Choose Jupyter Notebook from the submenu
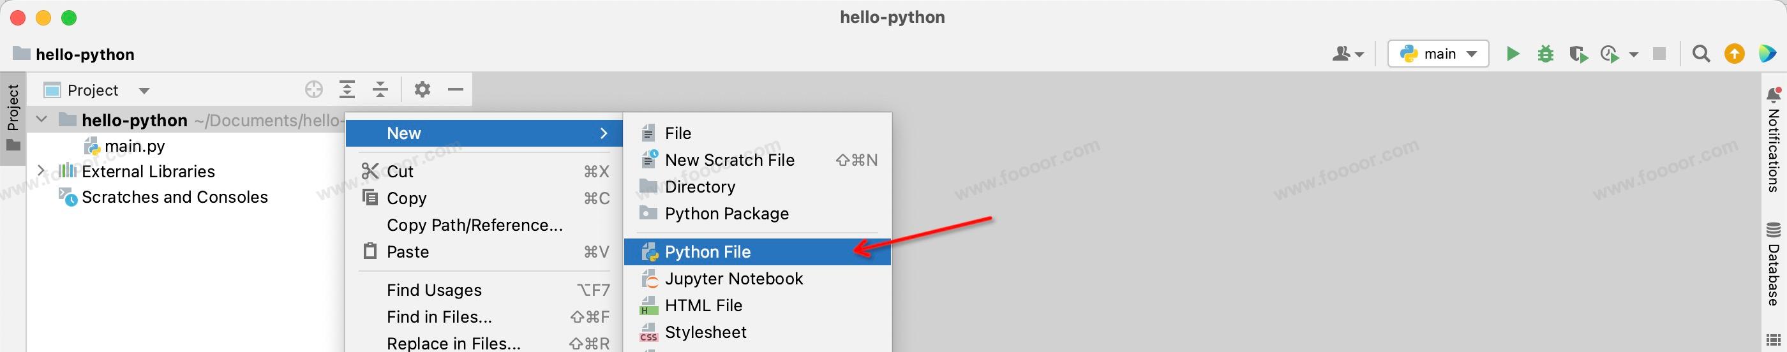This screenshot has height=352, width=1787. click(733, 279)
